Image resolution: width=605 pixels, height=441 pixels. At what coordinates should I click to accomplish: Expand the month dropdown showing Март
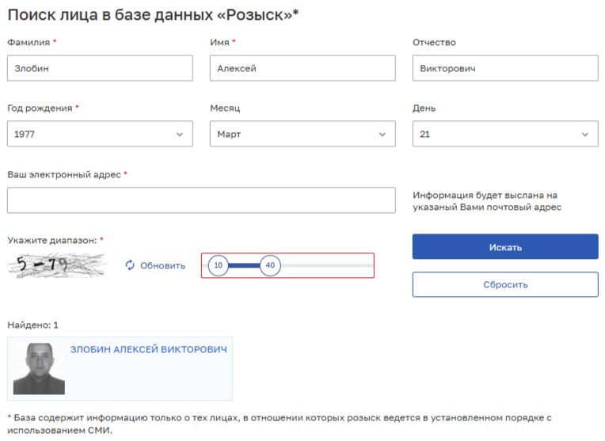[x=302, y=134]
